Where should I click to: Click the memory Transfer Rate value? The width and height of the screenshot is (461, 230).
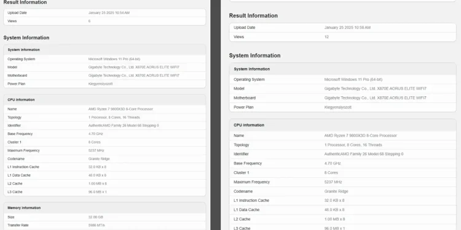(97, 225)
